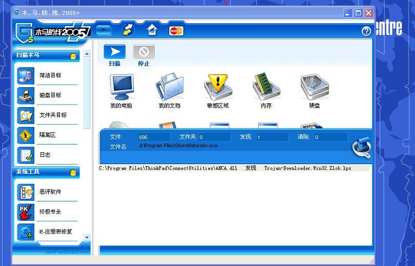This screenshot has height=266, width=415.
Task: Select the 我的文档 folder icon
Action: [x=170, y=87]
